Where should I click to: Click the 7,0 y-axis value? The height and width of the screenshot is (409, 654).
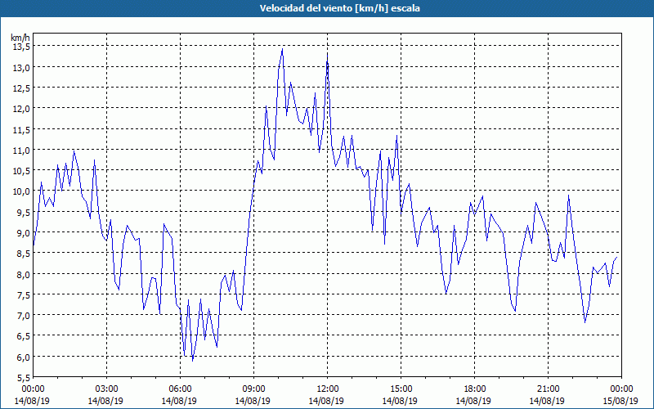(23, 316)
